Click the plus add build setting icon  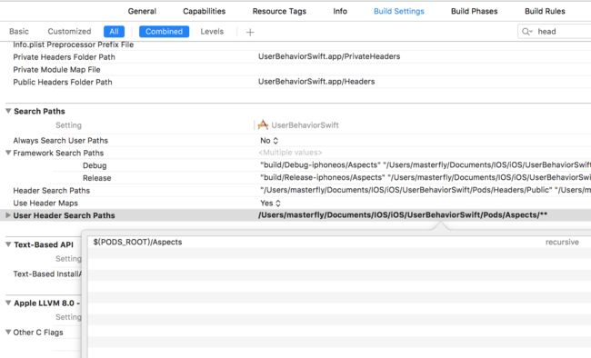click(250, 32)
